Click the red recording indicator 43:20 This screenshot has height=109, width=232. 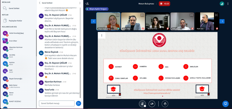pyautogui.click(x=164, y=4)
